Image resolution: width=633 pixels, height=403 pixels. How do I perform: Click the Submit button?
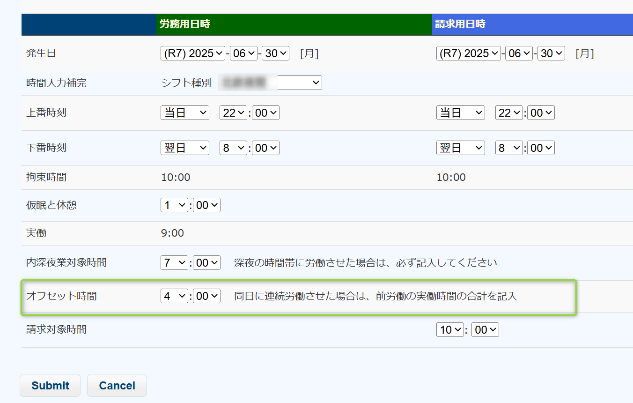(x=50, y=385)
